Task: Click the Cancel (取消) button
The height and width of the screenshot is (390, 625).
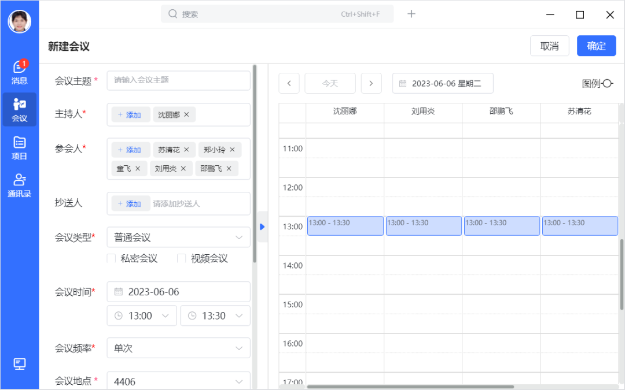Action: coord(549,46)
